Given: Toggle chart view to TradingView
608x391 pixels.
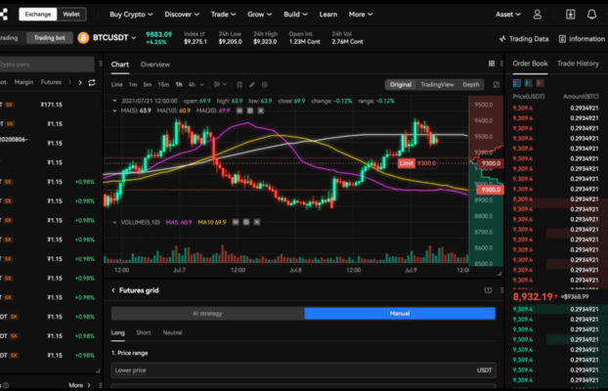Looking at the screenshot, I should coord(437,85).
